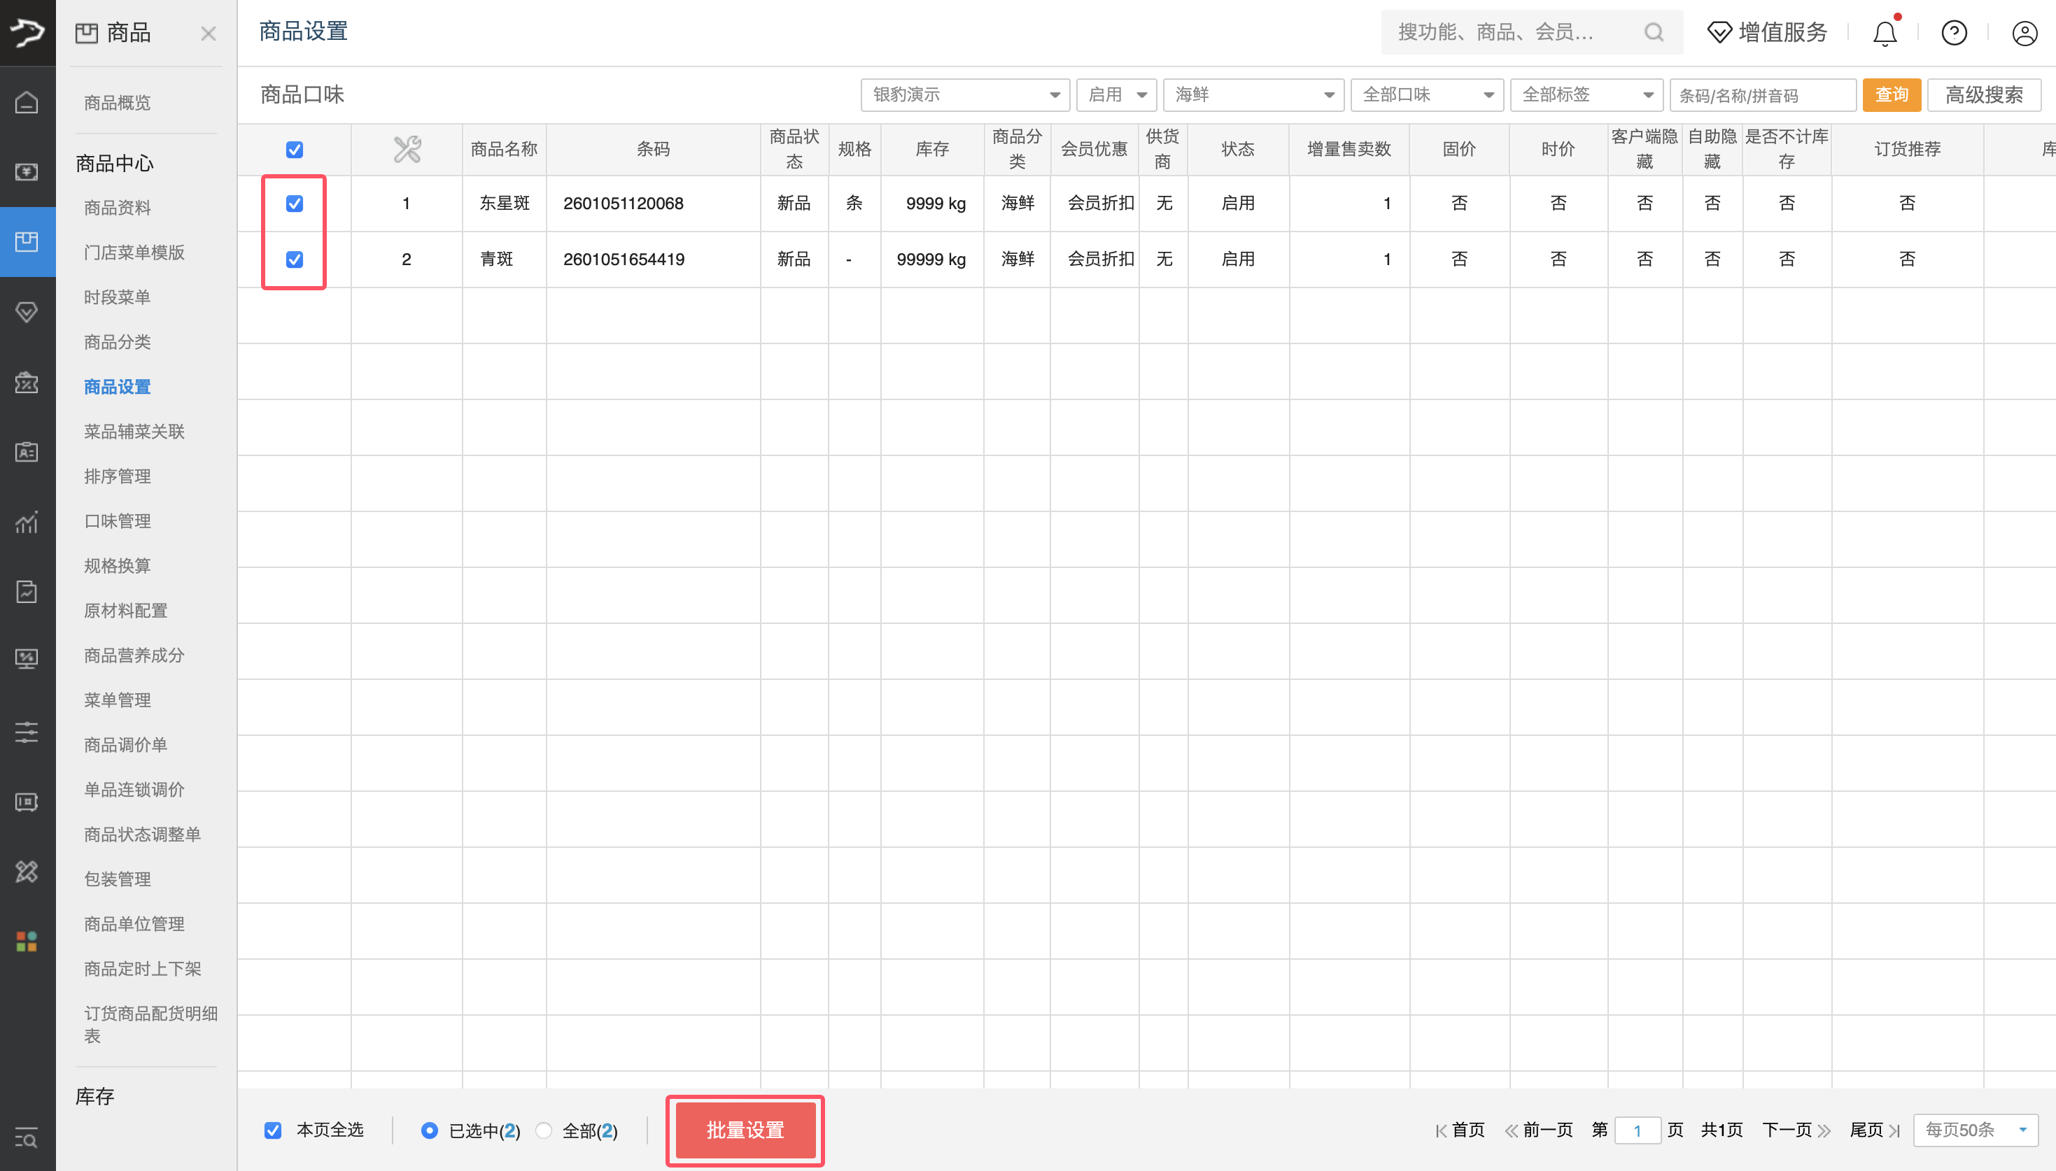Viewport: 2056px width, 1171px height.
Task: Toggle the 本页全选 checkbox
Action: coord(274,1130)
